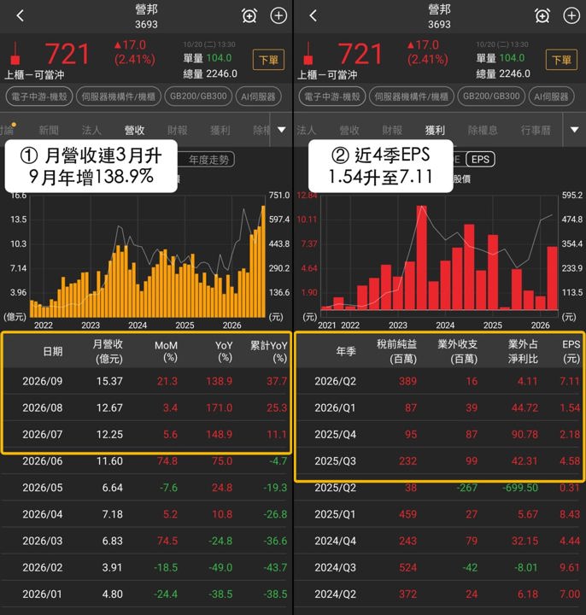Switch to 營收 tab in left panel

(x=134, y=130)
